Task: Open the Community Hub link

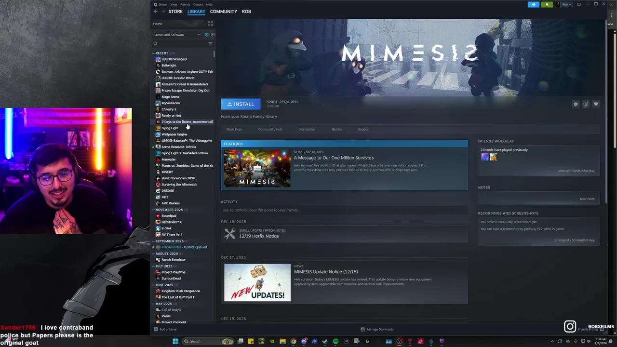Action: [x=270, y=129]
